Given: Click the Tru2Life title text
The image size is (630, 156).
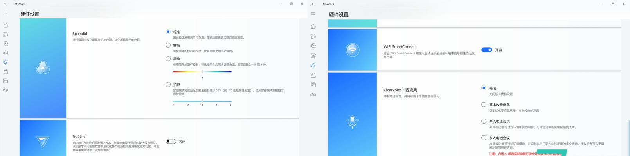Looking at the screenshot, I should click(x=79, y=137).
